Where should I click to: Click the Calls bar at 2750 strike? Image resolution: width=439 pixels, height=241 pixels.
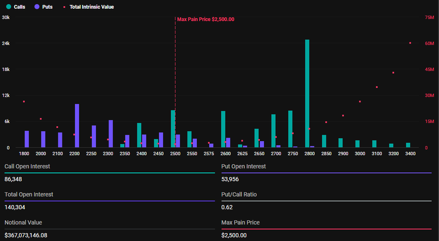click(290, 129)
